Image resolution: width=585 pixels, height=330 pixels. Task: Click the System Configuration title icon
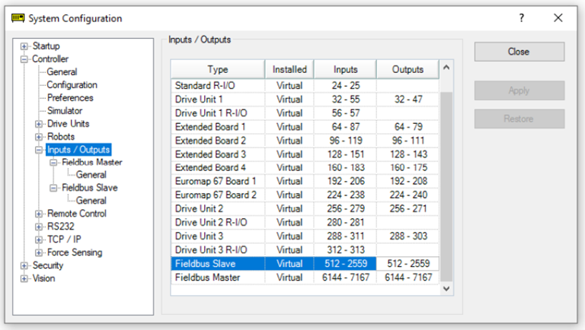pyautogui.click(x=18, y=18)
